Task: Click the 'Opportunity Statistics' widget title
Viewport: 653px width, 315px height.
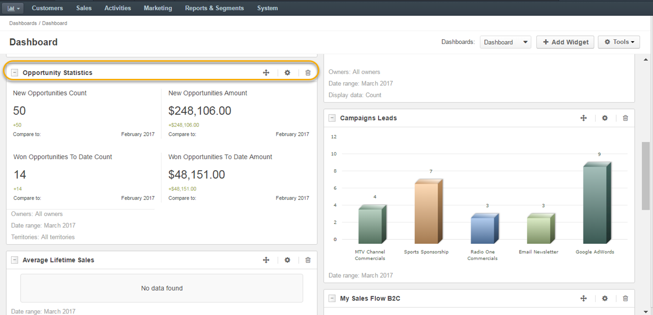Action: pos(57,73)
